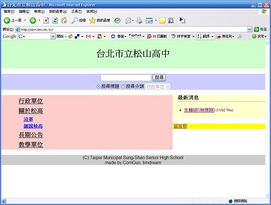Image resolution: width=271 pixels, height=205 pixels.
Task: Expand the address bar dropdown arrow
Action: [249, 29]
